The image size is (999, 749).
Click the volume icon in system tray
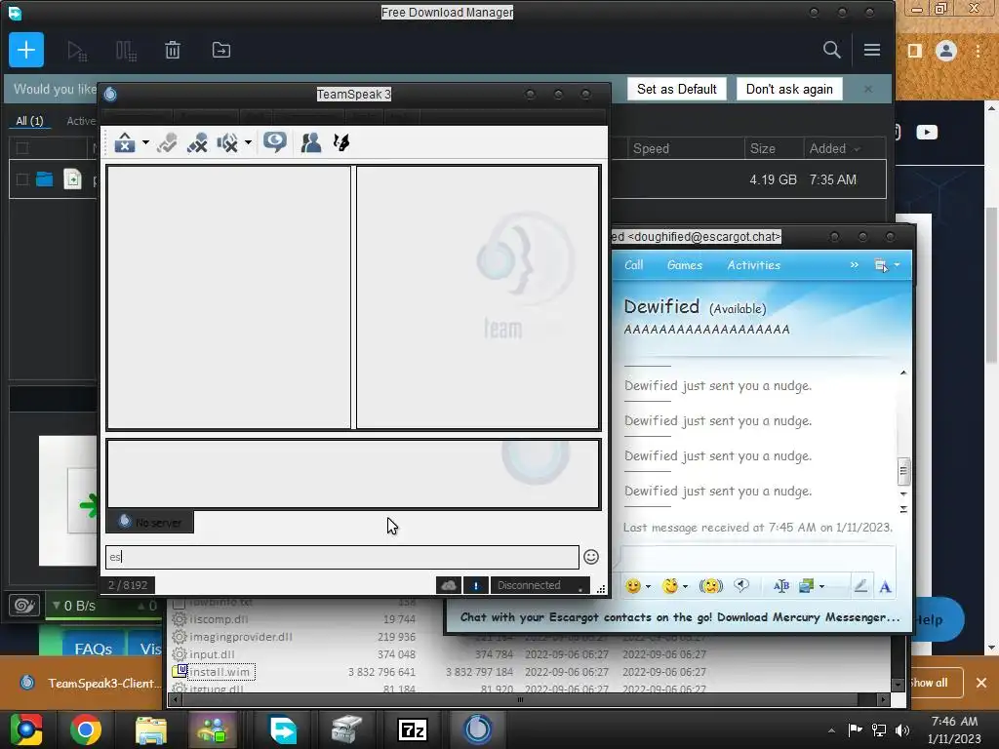pyautogui.click(x=902, y=730)
